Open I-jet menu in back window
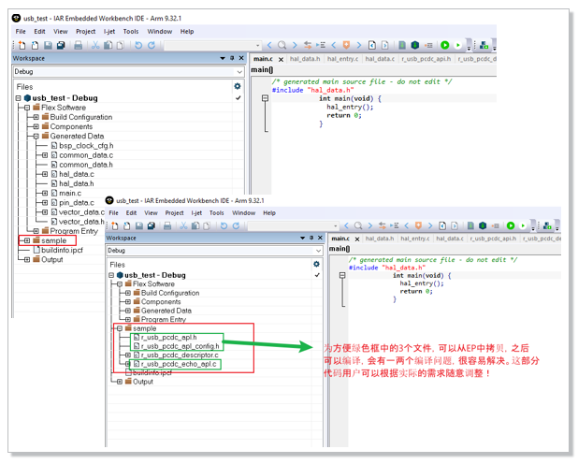This screenshot has width=578, height=464. [109, 32]
